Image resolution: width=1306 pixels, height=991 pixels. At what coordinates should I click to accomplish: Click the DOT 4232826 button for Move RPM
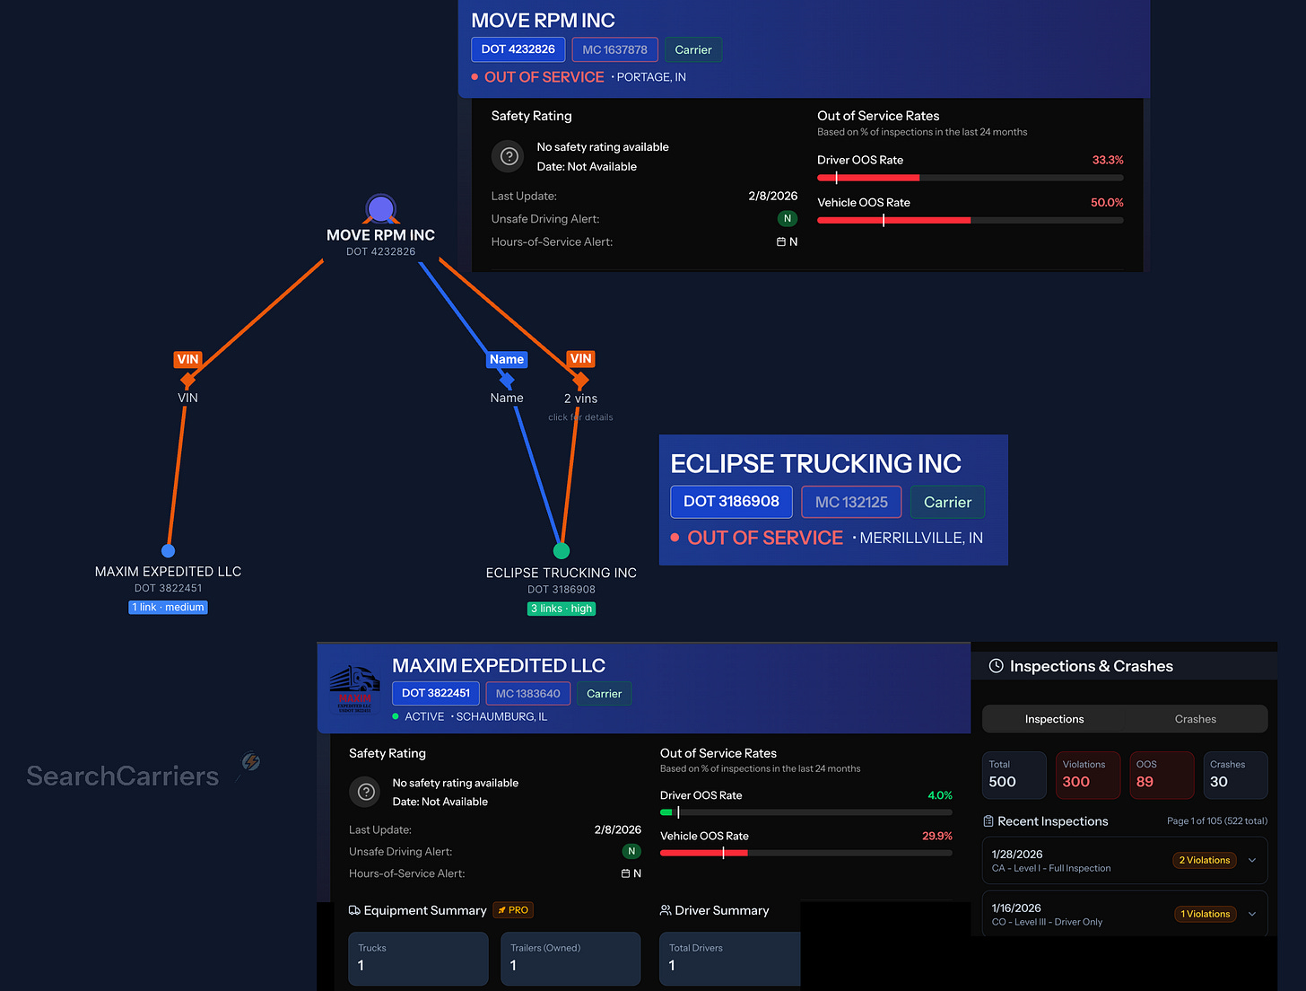click(x=518, y=49)
